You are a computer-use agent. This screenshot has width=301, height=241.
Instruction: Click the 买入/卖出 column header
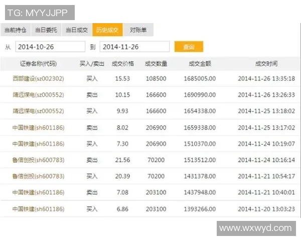(x=92, y=64)
